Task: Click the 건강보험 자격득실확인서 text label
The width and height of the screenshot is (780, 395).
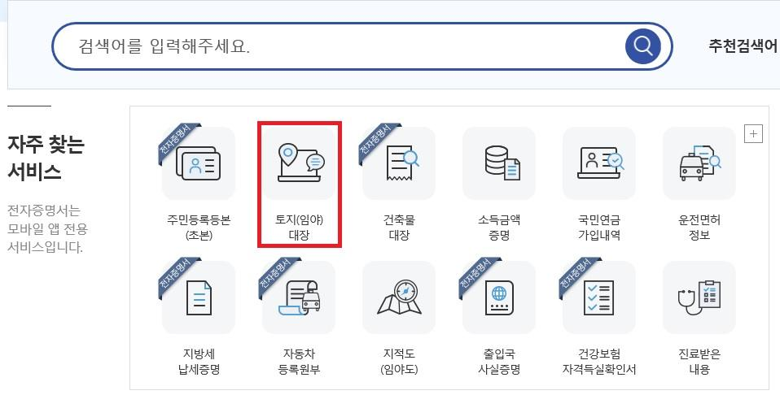Action: tap(599, 361)
